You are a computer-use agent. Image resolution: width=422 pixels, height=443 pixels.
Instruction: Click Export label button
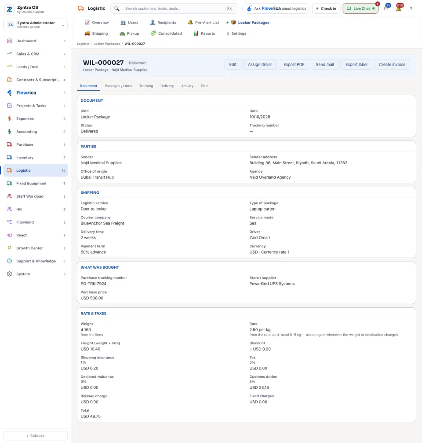click(x=356, y=64)
